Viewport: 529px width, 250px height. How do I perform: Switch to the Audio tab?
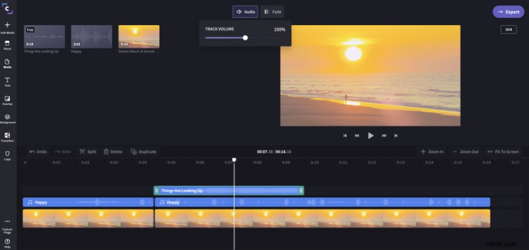(245, 12)
